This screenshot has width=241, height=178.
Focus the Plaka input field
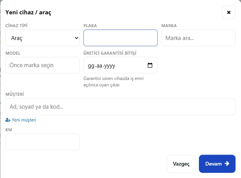[120, 38]
